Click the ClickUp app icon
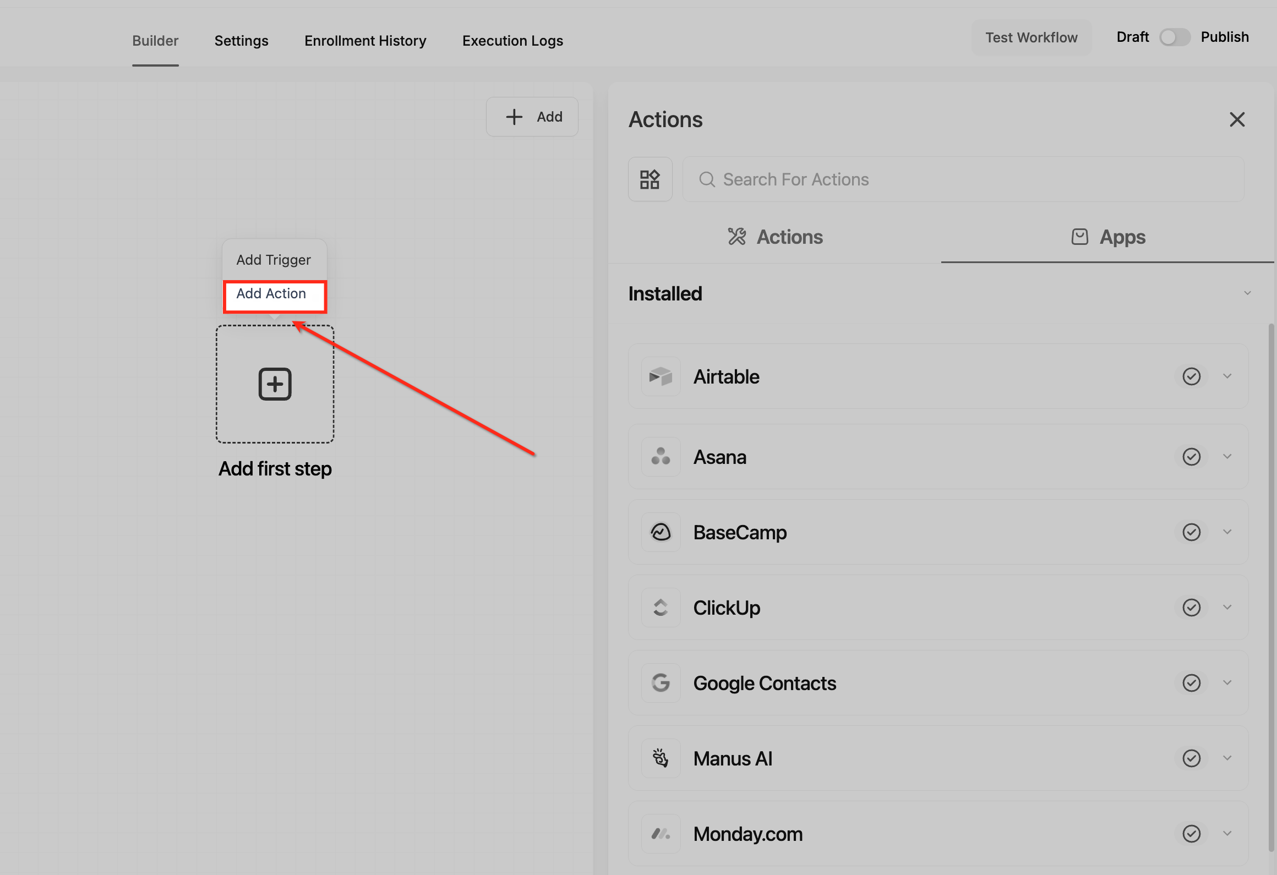This screenshot has width=1277, height=875. coord(661,608)
